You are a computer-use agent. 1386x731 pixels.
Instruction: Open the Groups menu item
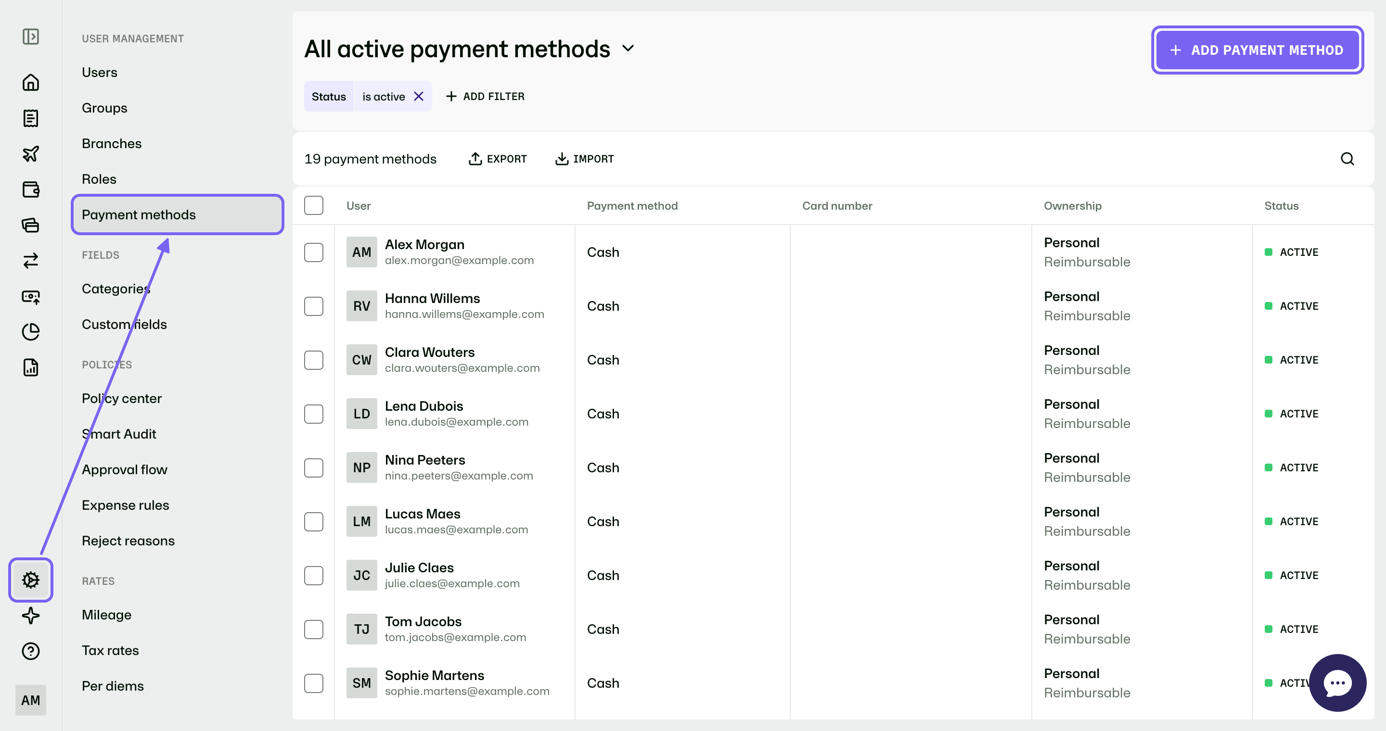[104, 108]
